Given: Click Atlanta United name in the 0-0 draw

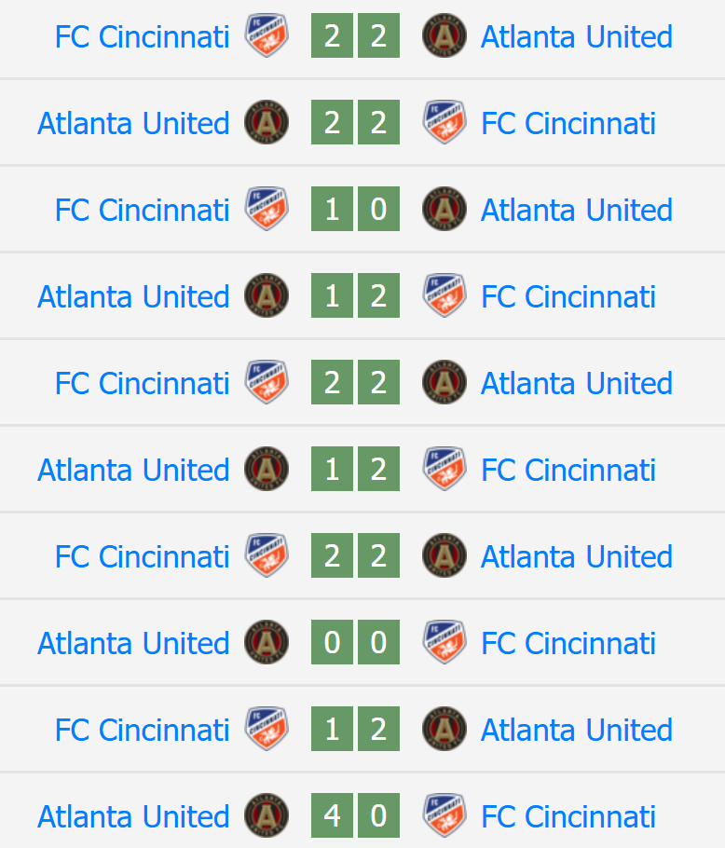Looking at the screenshot, I should [133, 643].
